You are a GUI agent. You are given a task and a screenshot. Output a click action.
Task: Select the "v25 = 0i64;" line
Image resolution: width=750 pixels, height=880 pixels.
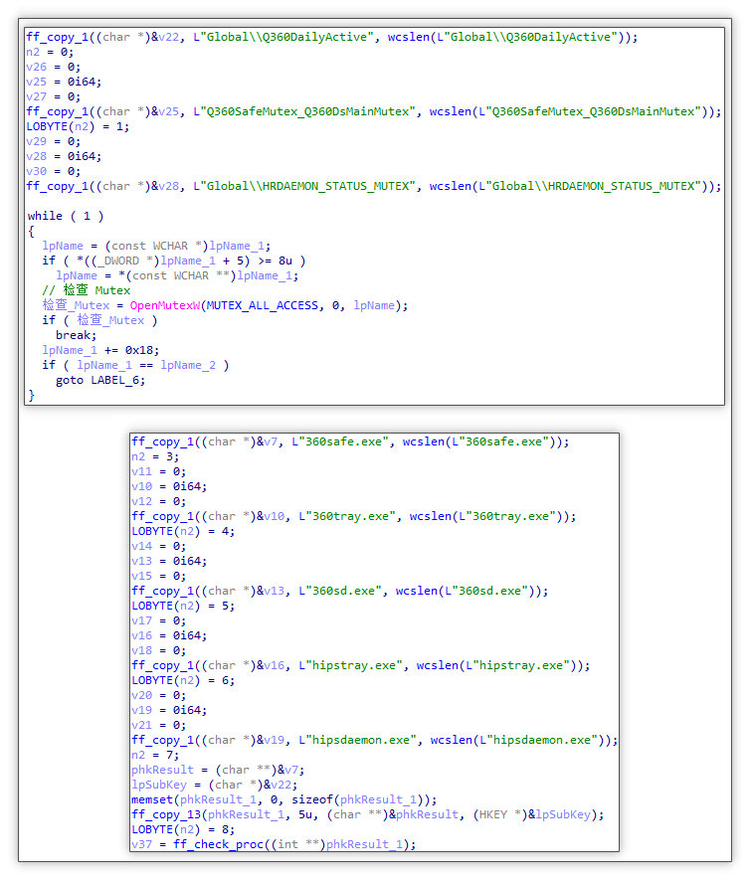(x=64, y=82)
